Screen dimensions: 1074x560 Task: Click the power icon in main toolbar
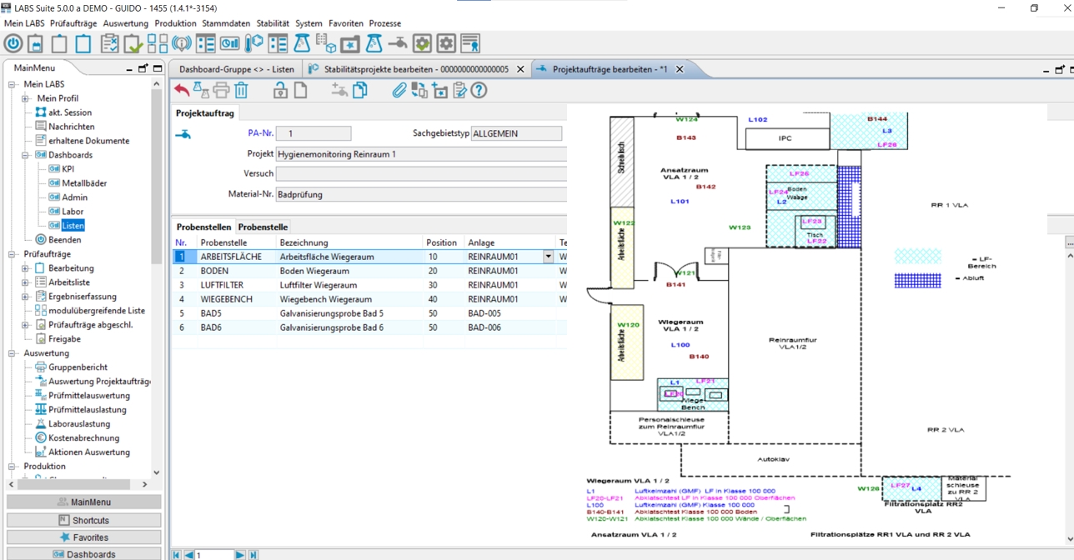click(x=13, y=44)
